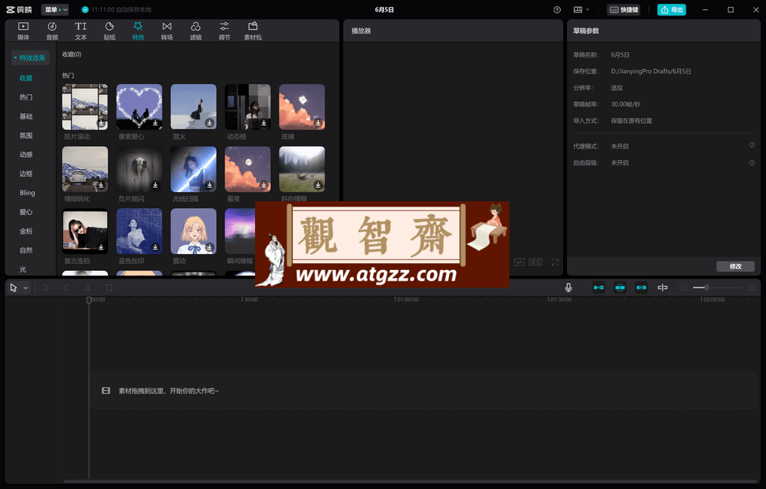Open the 媒体 media tab
The height and width of the screenshot is (489, 766).
click(x=23, y=31)
